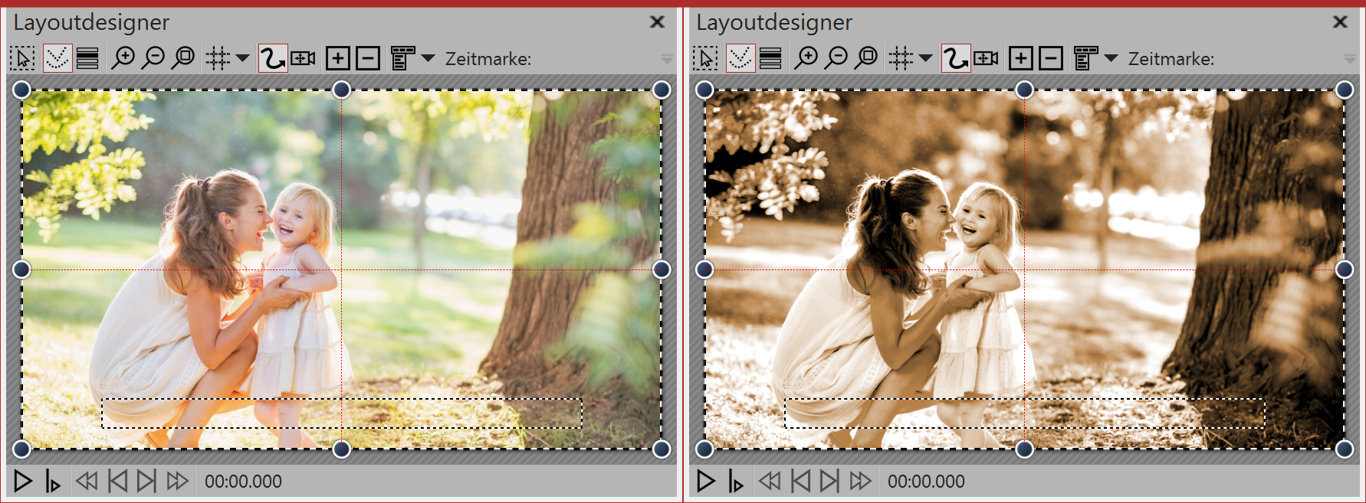Expand Zeitmarke dropdown in right Layoutdesigner
Viewport: 1366px width, 503px height.
(1350, 59)
